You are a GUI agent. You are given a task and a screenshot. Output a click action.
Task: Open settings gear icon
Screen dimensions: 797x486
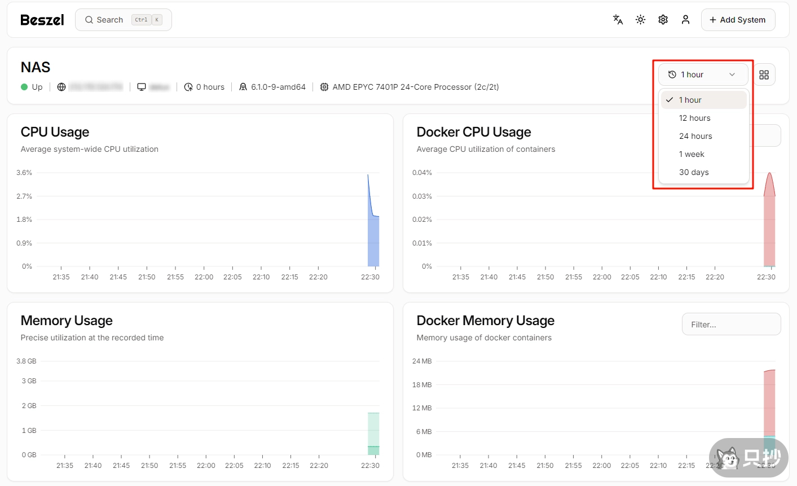[663, 20]
